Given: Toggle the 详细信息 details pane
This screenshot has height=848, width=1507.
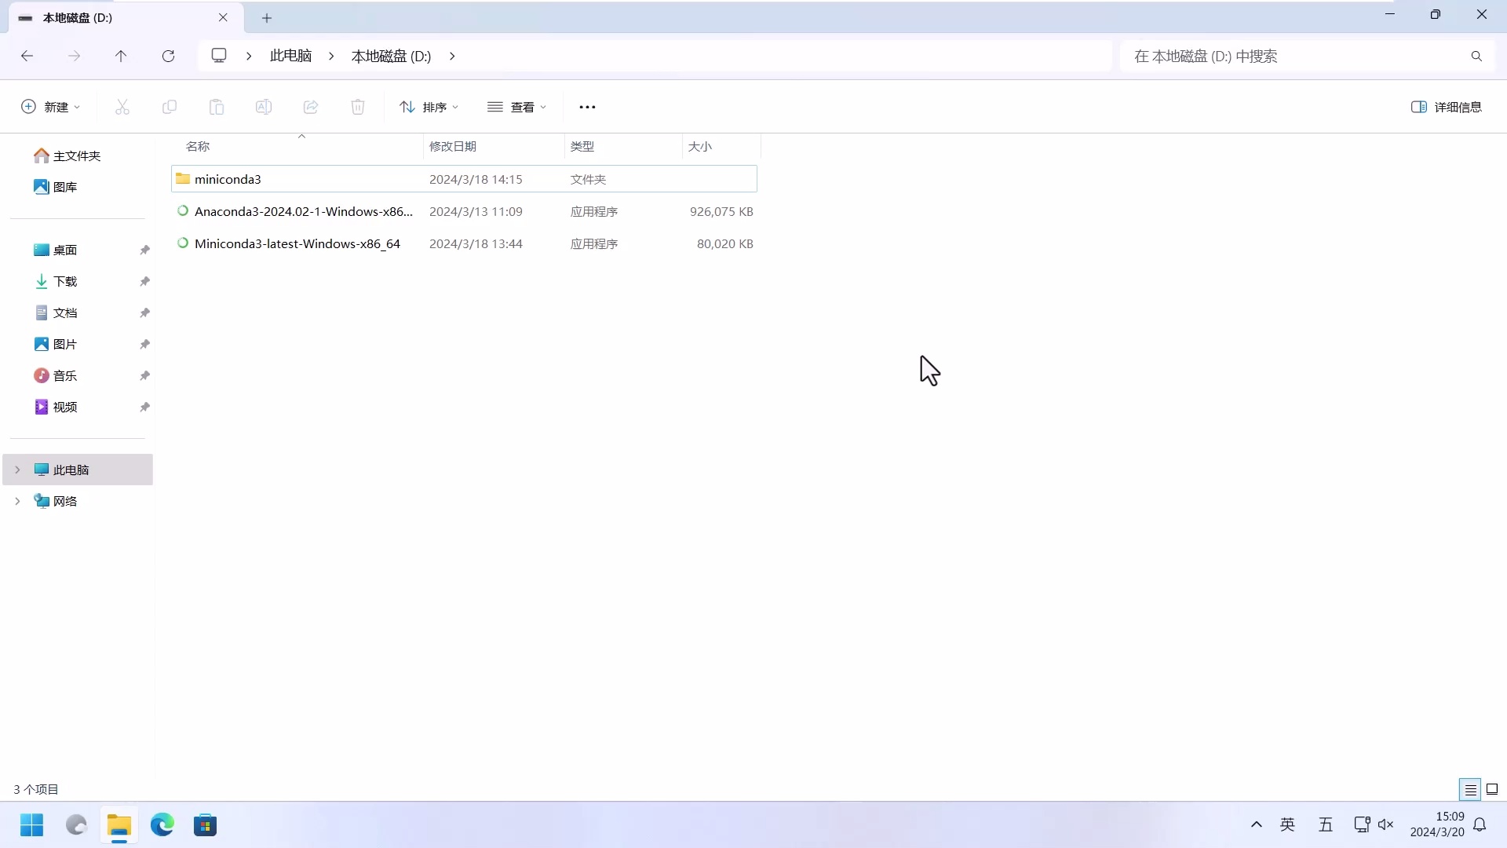Looking at the screenshot, I should (1446, 107).
